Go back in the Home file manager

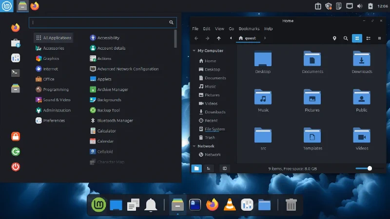(x=196, y=38)
